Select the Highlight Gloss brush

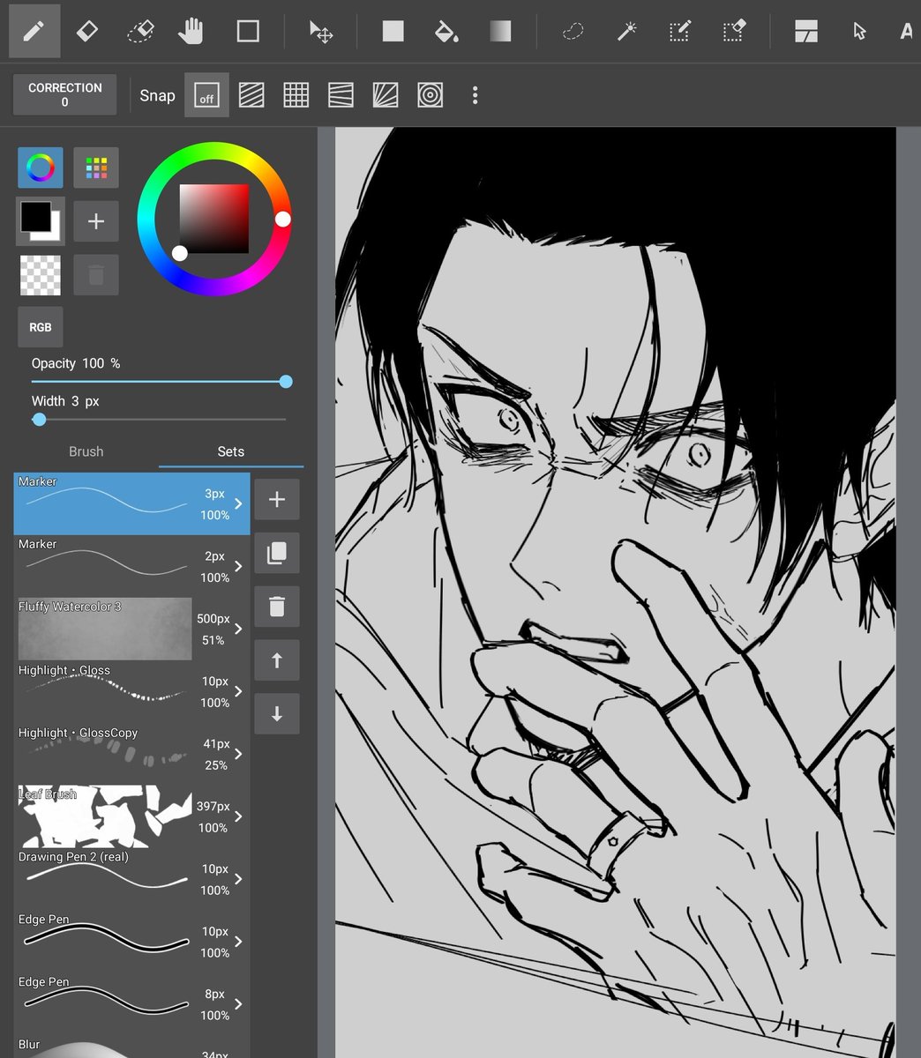[131, 691]
